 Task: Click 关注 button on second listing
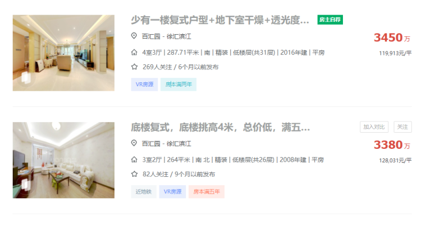pos(402,127)
